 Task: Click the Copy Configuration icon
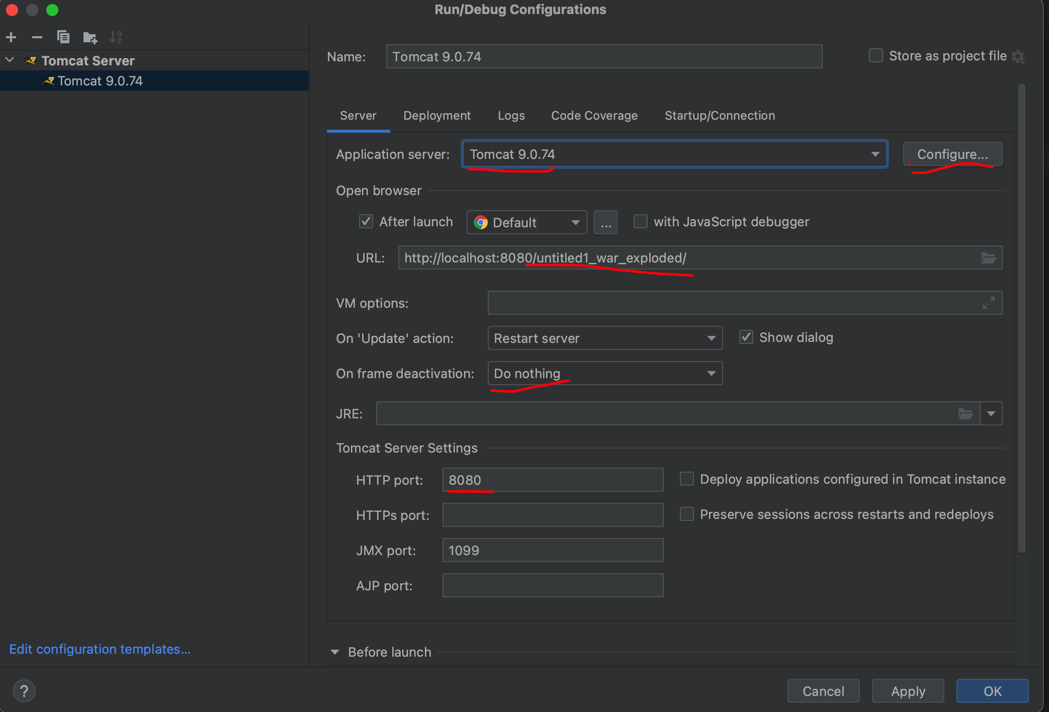[63, 37]
